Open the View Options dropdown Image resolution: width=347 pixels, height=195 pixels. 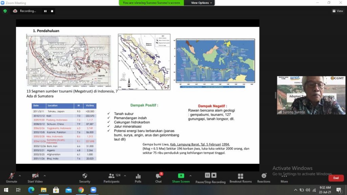(201, 3)
